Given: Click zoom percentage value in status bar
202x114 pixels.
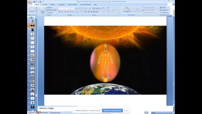Looking at the screenshot, I should tap(153, 113).
